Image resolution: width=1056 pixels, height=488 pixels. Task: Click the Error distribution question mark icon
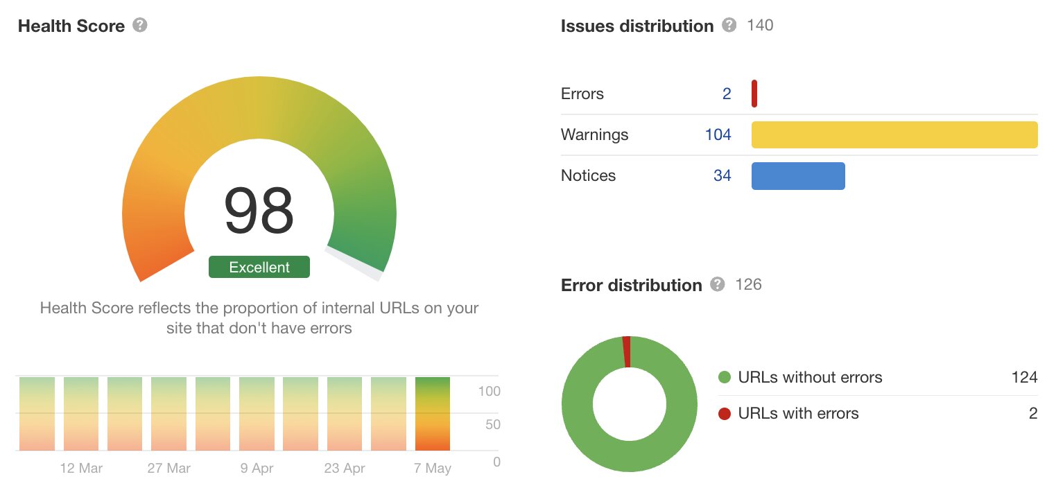718,285
